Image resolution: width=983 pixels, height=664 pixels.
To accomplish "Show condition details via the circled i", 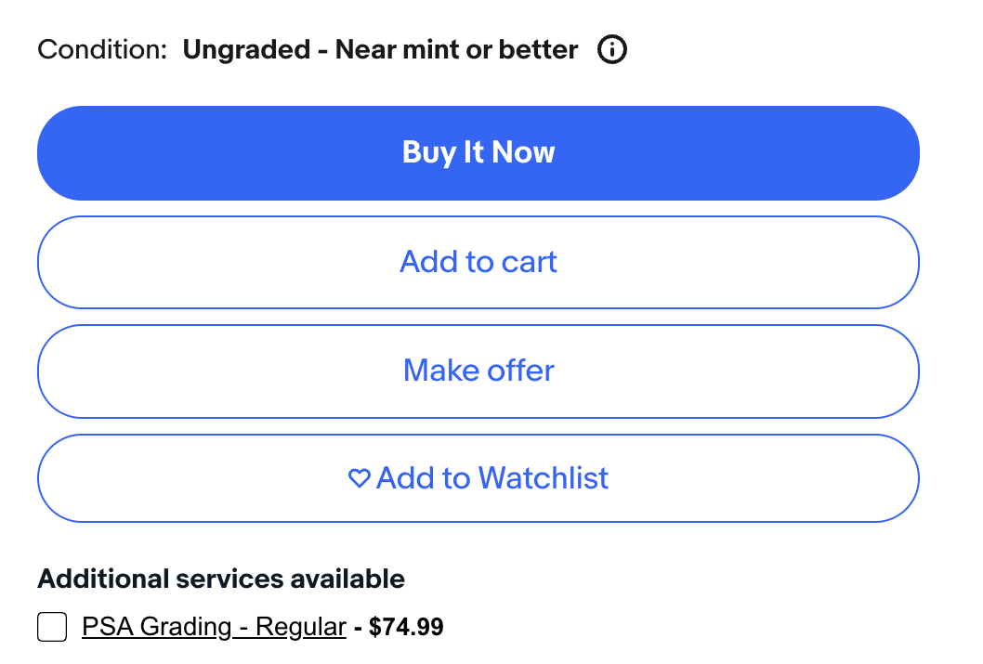I will [611, 50].
